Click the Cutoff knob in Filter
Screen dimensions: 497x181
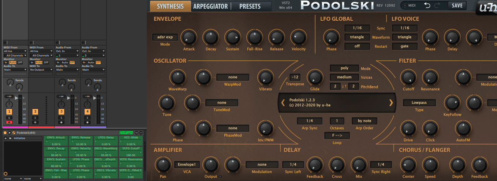[x=408, y=77]
